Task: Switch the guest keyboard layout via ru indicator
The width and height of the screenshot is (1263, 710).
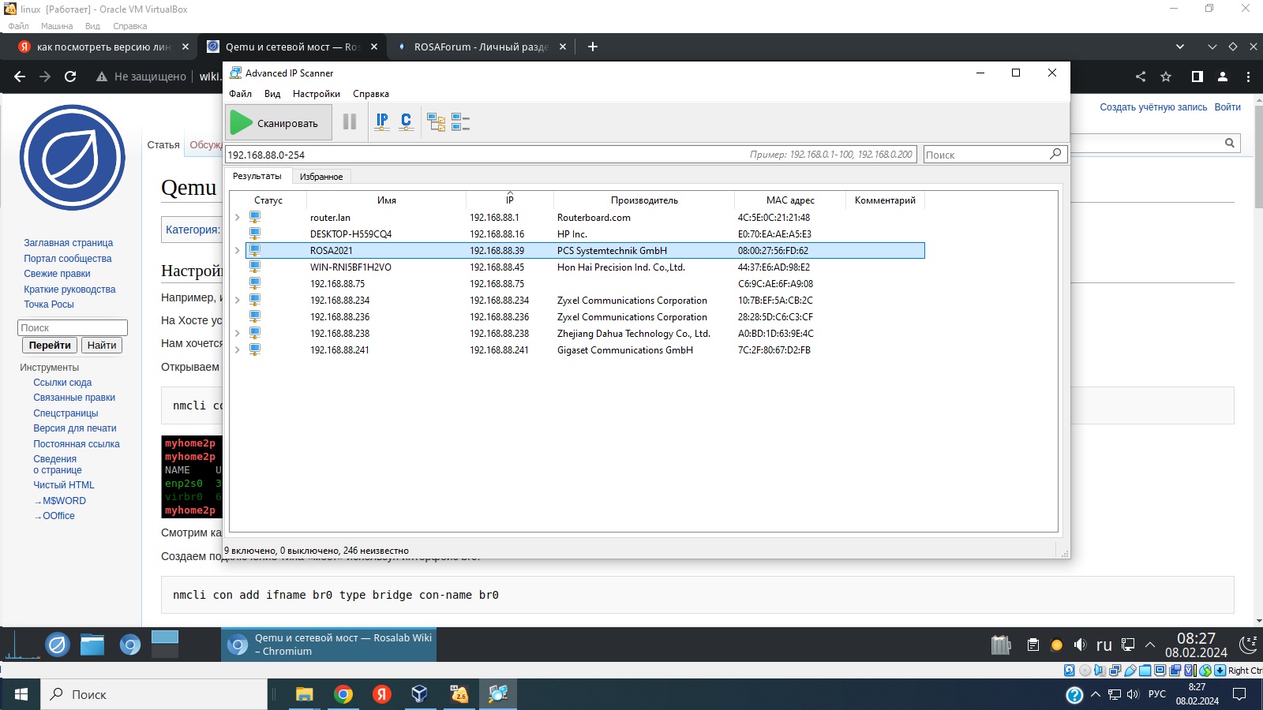Action: click(x=1104, y=645)
